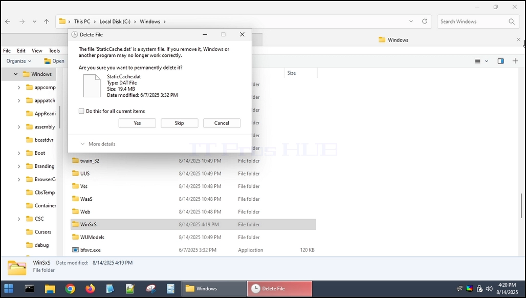Open the View menu
Viewport: 526px width, 298px height.
(x=37, y=51)
